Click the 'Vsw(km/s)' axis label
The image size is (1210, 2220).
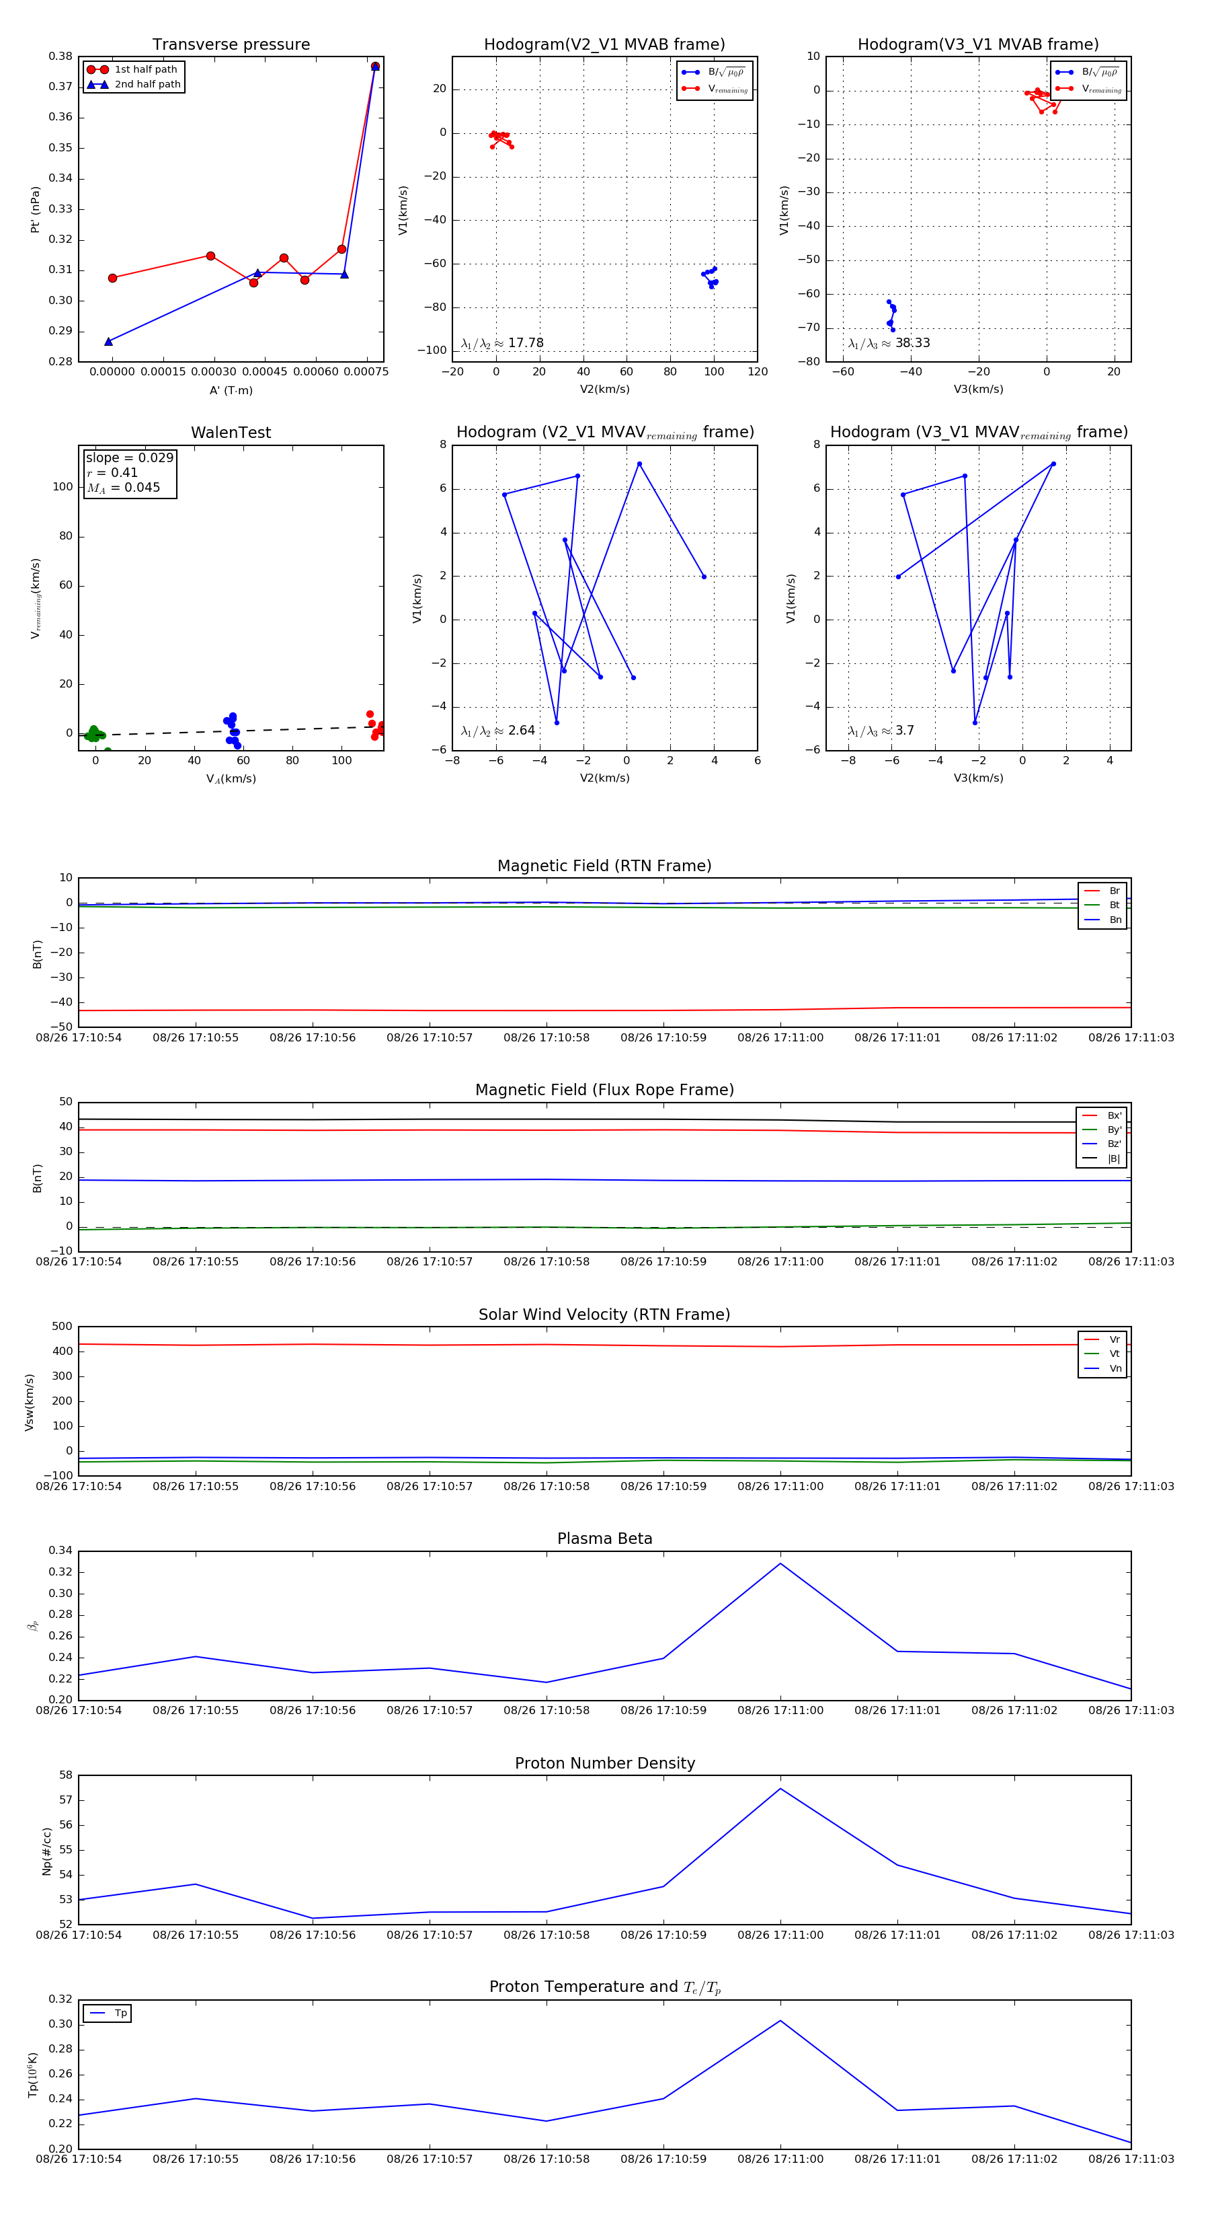click(x=30, y=1402)
